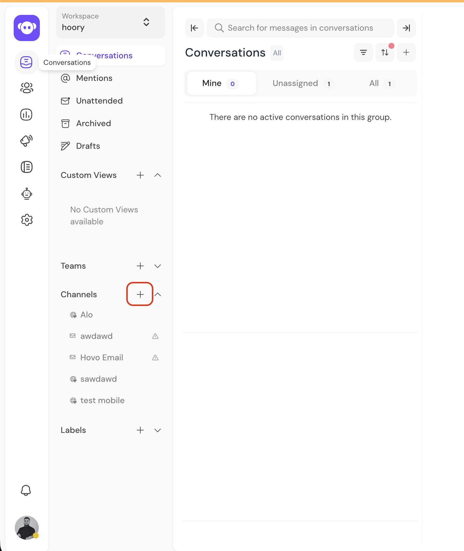This screenshot has height=551, width=464.
Task: Click the Custom Views heading
Action: (x=89, y=175)
